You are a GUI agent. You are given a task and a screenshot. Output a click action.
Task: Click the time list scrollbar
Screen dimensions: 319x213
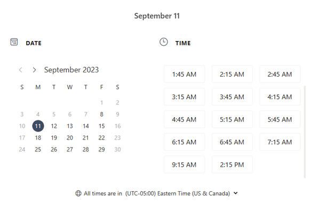(x=305, y=132)
